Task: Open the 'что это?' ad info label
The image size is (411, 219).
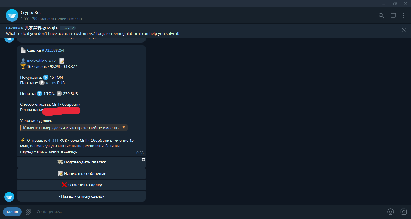Action: 67,28
